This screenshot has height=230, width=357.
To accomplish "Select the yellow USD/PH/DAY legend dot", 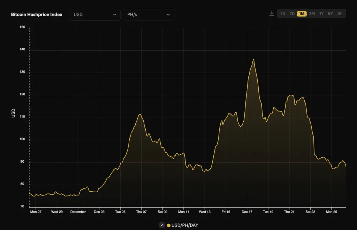I will point(168,225).
